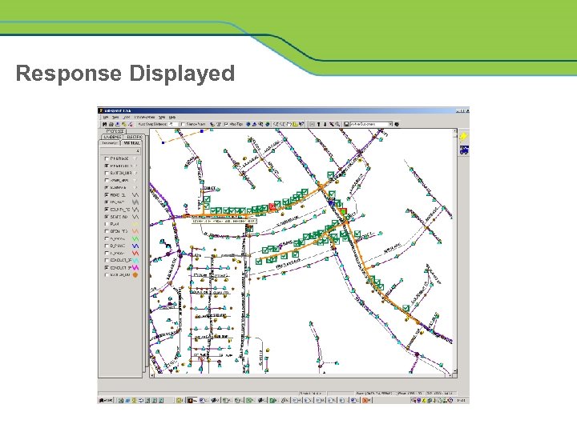Click the Auto Snap Distance input field
This screenshot has height=432, width=577.
(x=173, y=124)
